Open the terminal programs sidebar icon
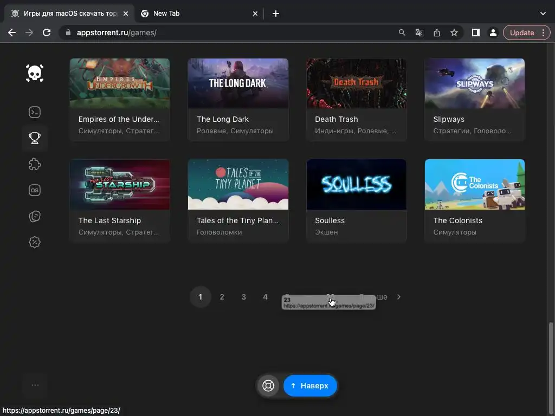The width and height of the screenshot is (555, 416). [x=35, y=112]
